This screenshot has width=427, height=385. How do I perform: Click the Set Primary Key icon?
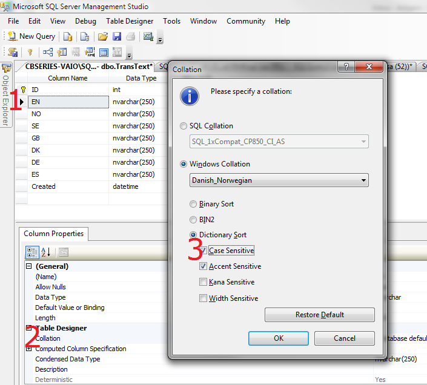tap(30, 52)
